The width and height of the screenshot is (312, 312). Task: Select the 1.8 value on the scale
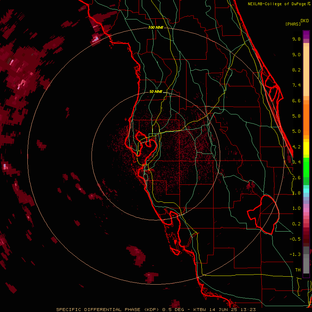coord(296,193)
